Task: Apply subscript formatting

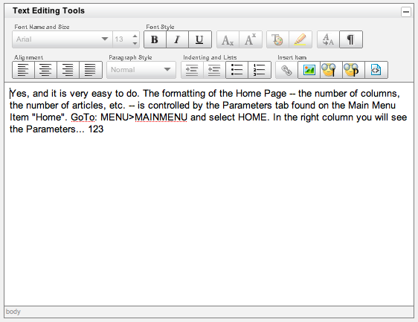Action: coord(228,39)
